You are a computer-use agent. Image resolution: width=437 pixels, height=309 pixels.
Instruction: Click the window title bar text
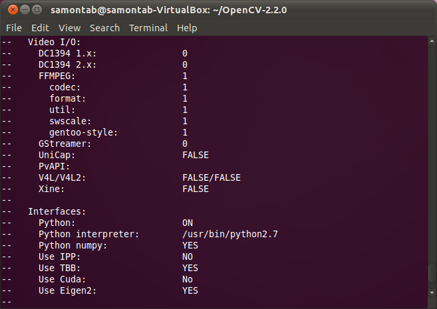(x=168, y=10)
